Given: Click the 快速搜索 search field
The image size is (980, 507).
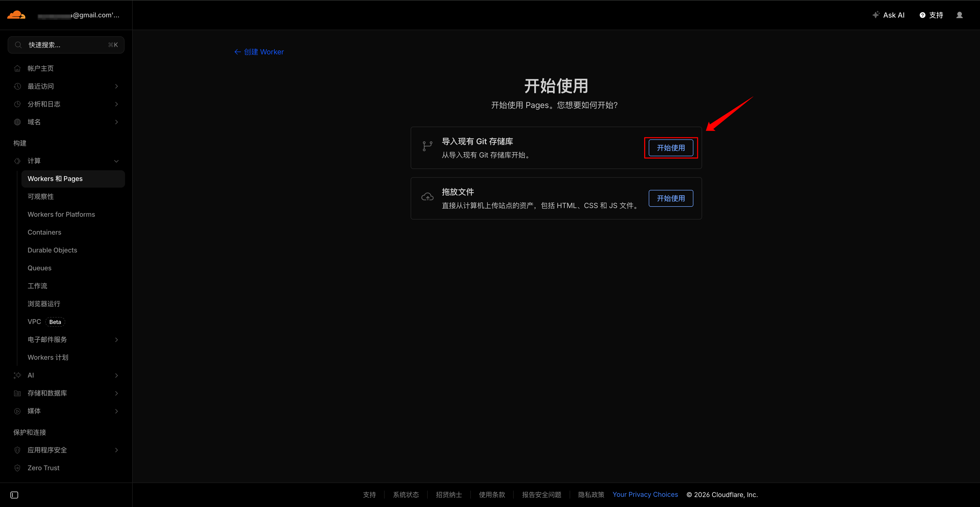Looking at the screenshot, I should (x=66, y=45).
